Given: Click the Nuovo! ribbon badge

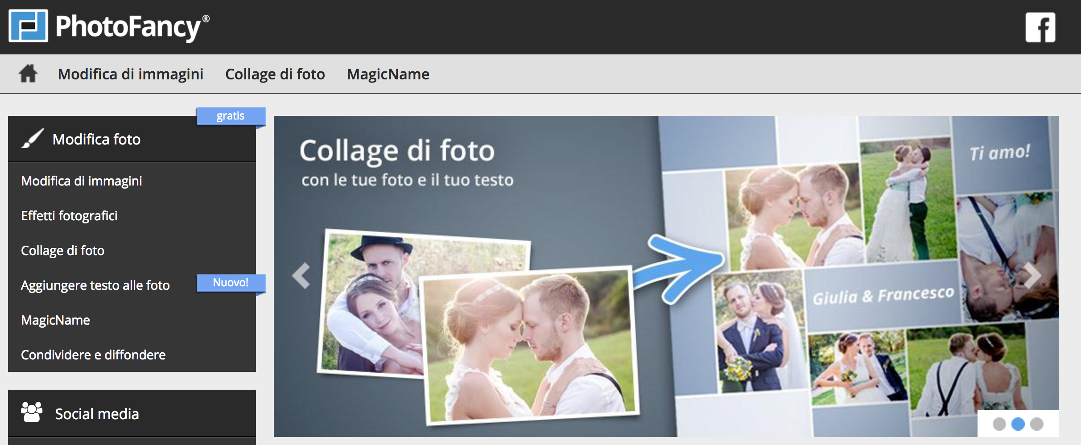Looking at the screenshot, I should [x=231, y=283].
